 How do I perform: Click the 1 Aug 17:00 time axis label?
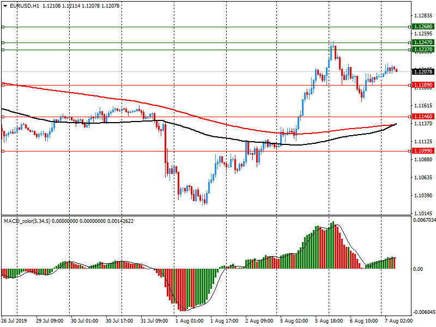225,321
